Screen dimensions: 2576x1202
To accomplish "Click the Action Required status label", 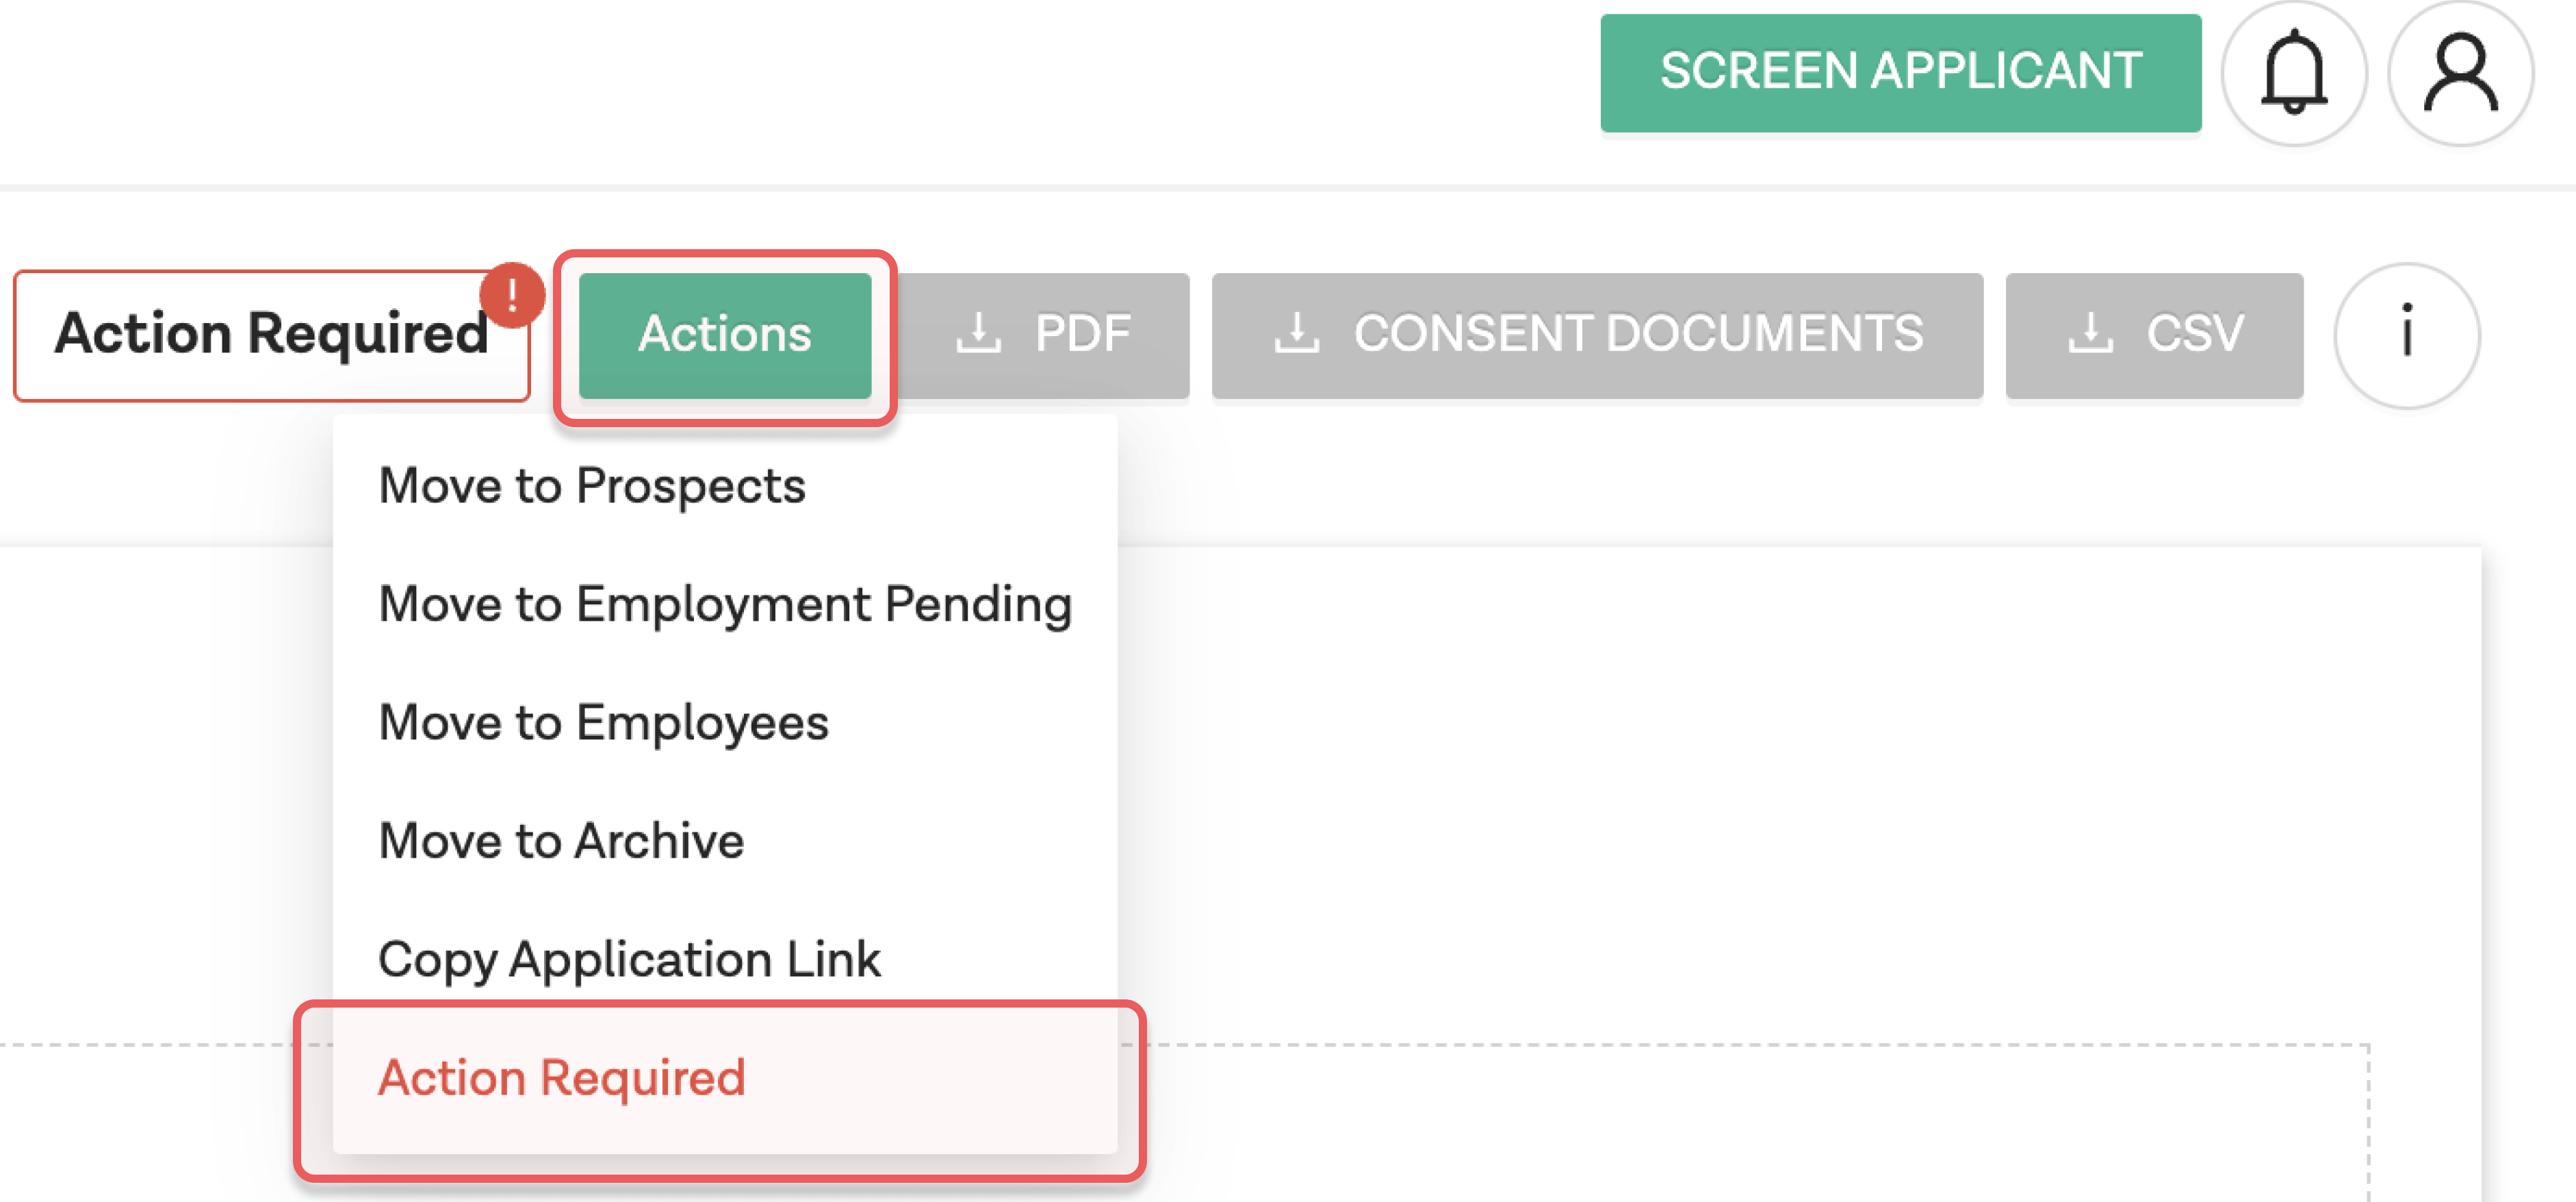I will pyautogui.click(x=270, y=334).
